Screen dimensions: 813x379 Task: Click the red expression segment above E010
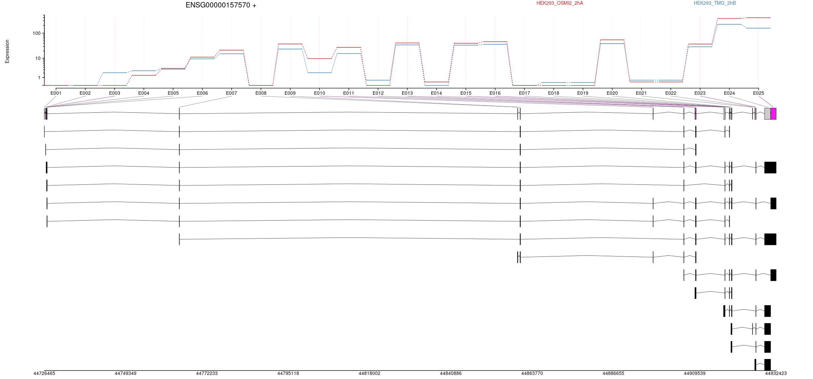pyautogui.click(x=319, y=59)
